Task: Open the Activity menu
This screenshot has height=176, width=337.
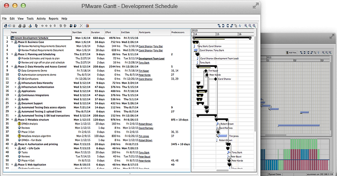Action: [x=41, y=18]
